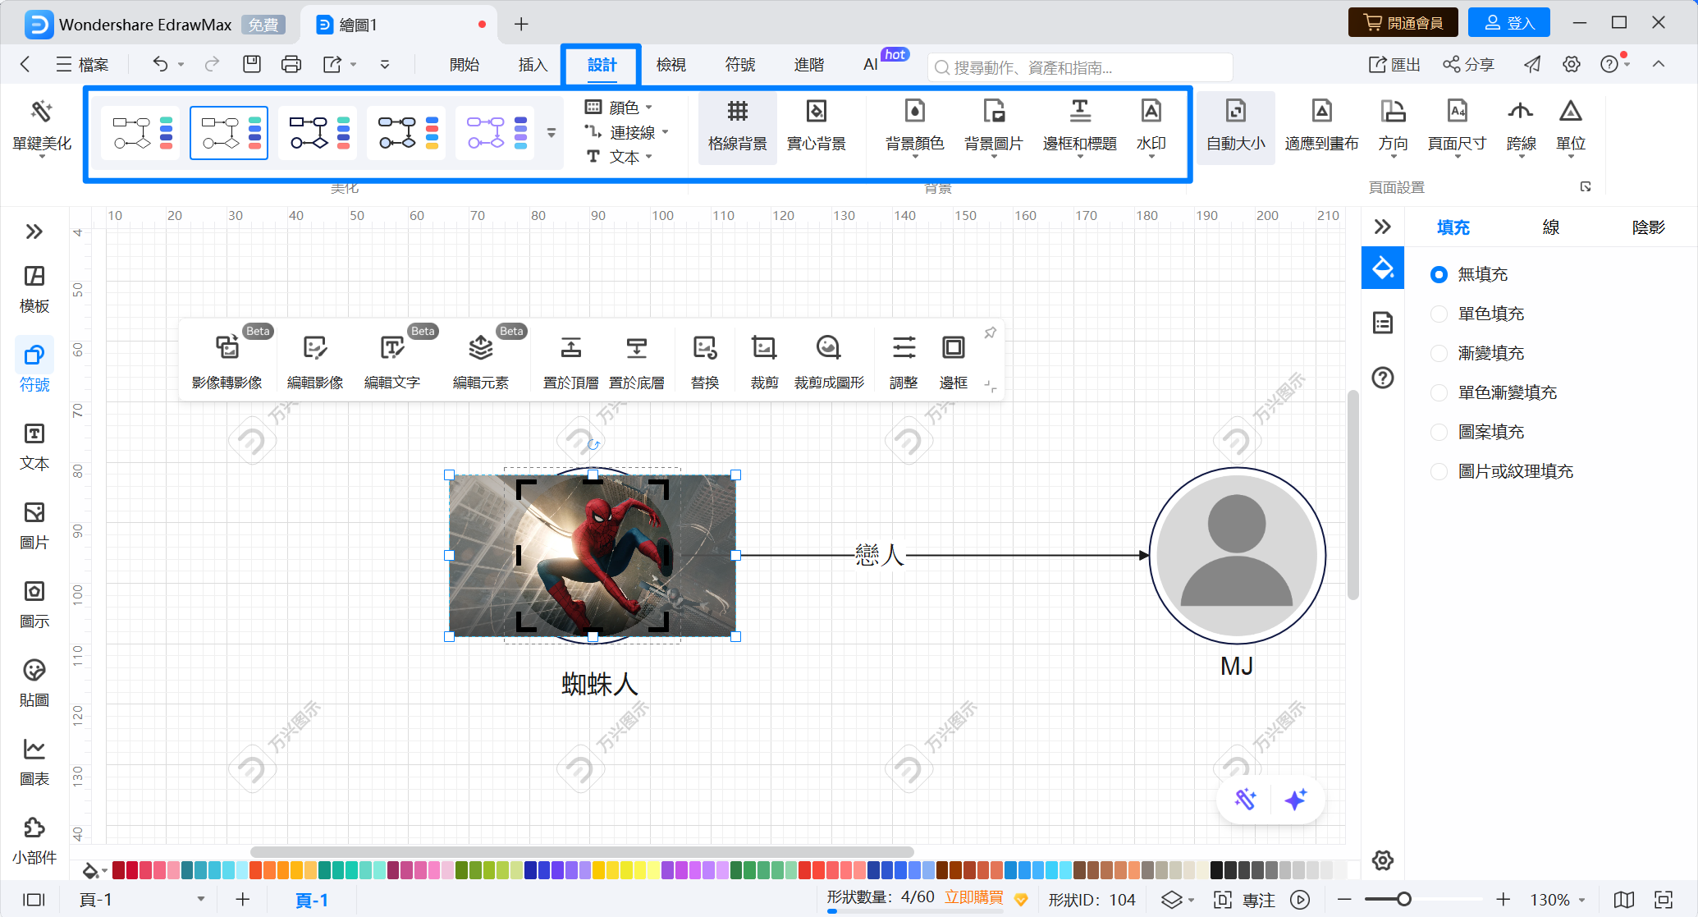Open 背景顏色 background color tool
Screen dimensions: 1698x917
coord(914,126)
